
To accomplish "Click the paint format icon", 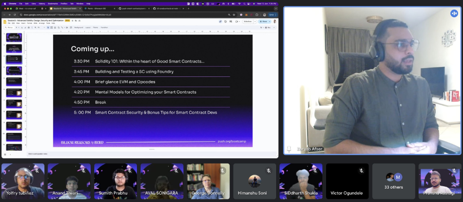I will coord(32,27).
